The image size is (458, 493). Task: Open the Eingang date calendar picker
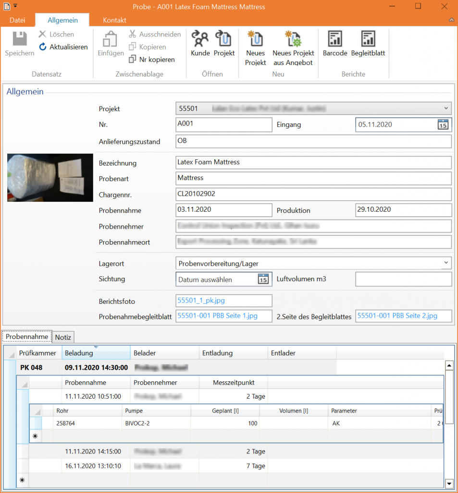(442, 124)
